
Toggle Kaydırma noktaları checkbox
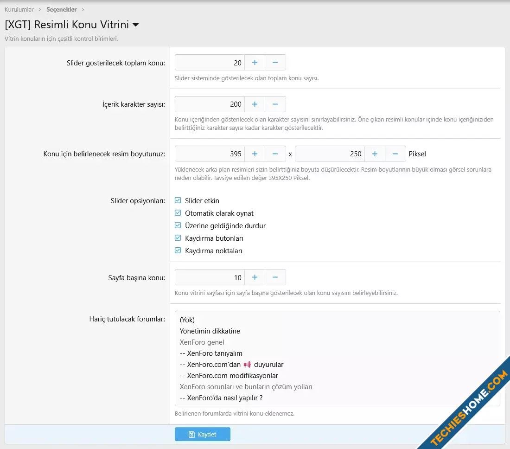[178, 250]
